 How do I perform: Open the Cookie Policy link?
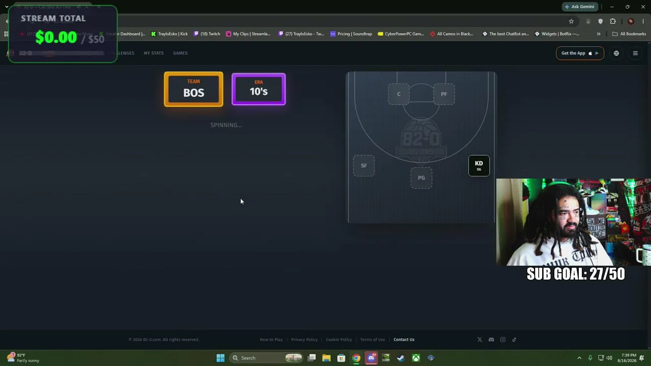[x=339, y=340]
